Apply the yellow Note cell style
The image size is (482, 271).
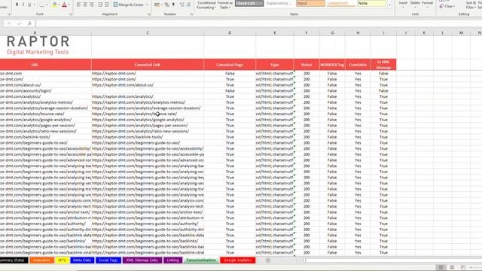[x=371, y=3]
